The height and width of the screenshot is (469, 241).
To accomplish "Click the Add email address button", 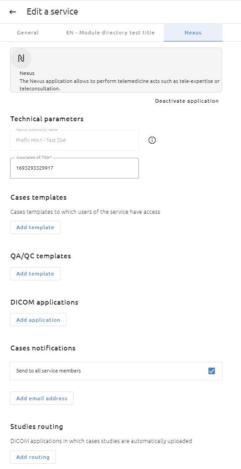I will point(42,398).
